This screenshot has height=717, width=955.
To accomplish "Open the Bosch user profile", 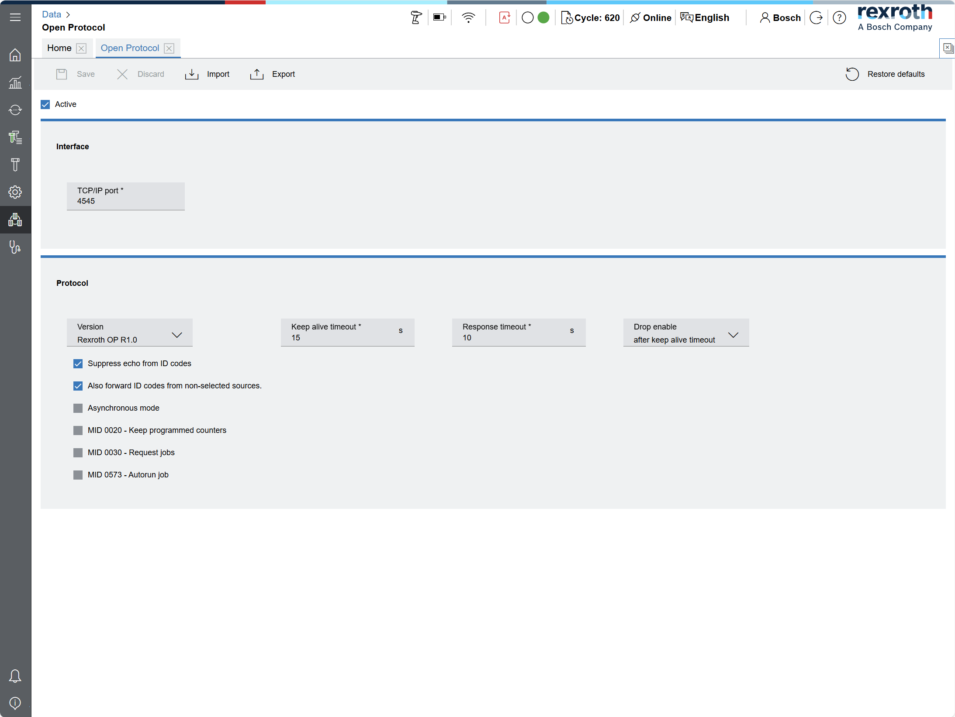I will [780, 18].
